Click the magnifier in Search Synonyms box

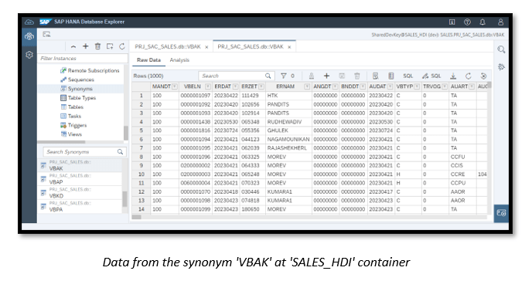120,151
